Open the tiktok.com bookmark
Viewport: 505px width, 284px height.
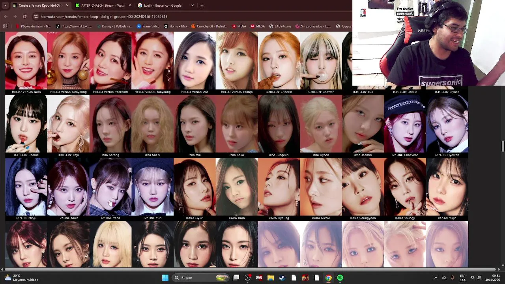pos(74,26)
